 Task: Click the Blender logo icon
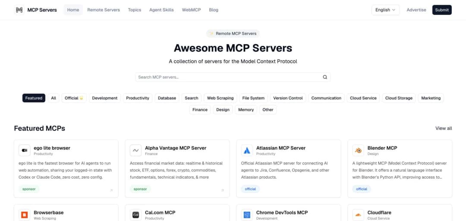click(358, 150)
